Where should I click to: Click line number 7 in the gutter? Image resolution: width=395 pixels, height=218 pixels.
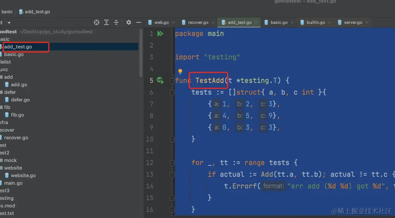click(151, 104)
